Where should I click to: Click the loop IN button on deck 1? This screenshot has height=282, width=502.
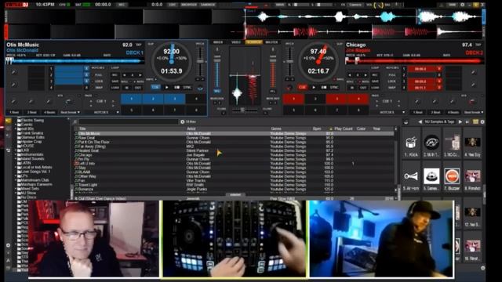coord(127,88)
